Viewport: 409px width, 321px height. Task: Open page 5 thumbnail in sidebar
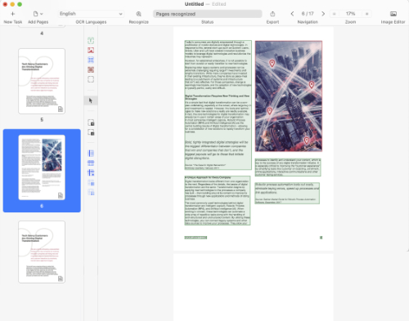coord(42,81)
